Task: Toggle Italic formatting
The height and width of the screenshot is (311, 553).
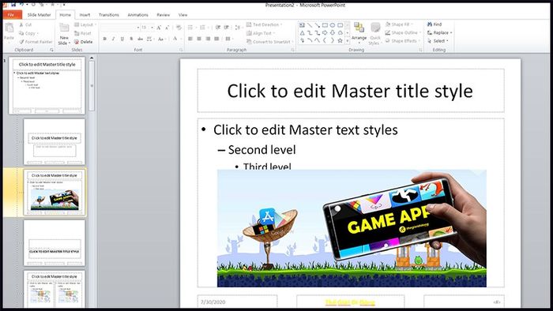Action: pos(113,39)
